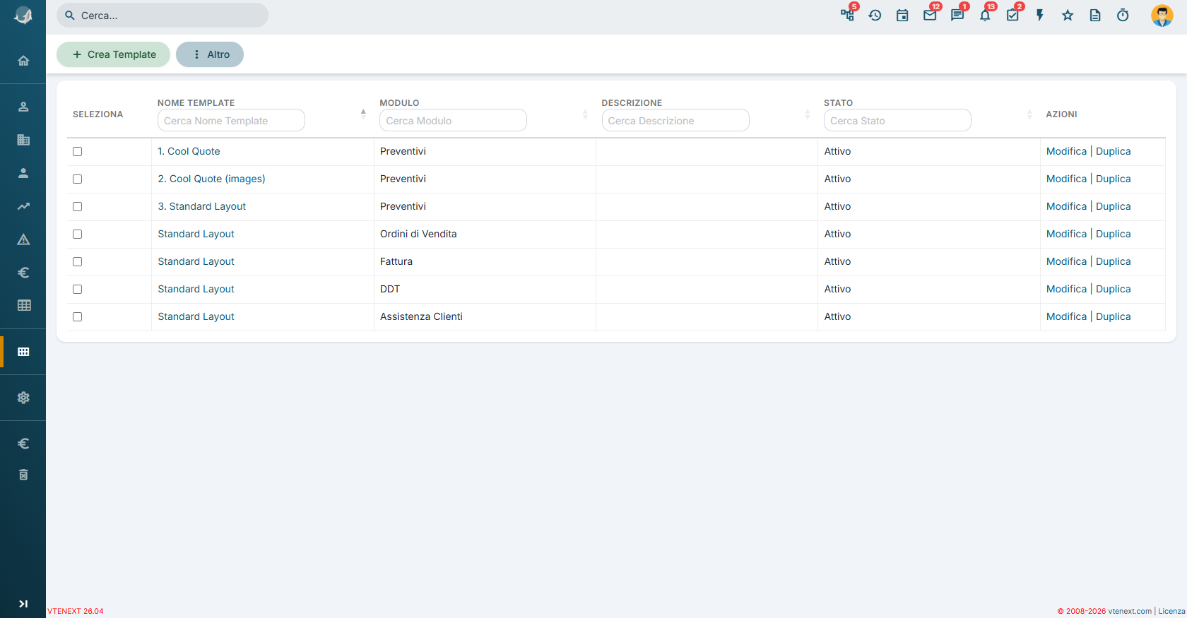Select the checkbox for 1. Cool Quote

pos(78,151)
